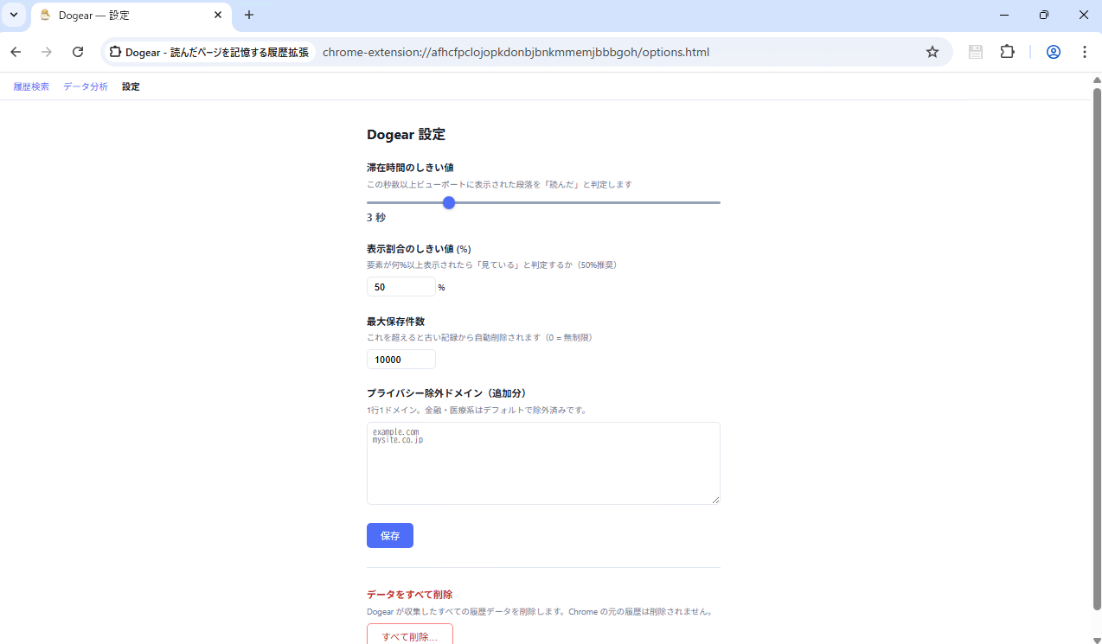Image resolution: width=1102 pixels, height=644 pixels.
Task: Click the 滞在時間 slider handle
Action: point(449,202)
